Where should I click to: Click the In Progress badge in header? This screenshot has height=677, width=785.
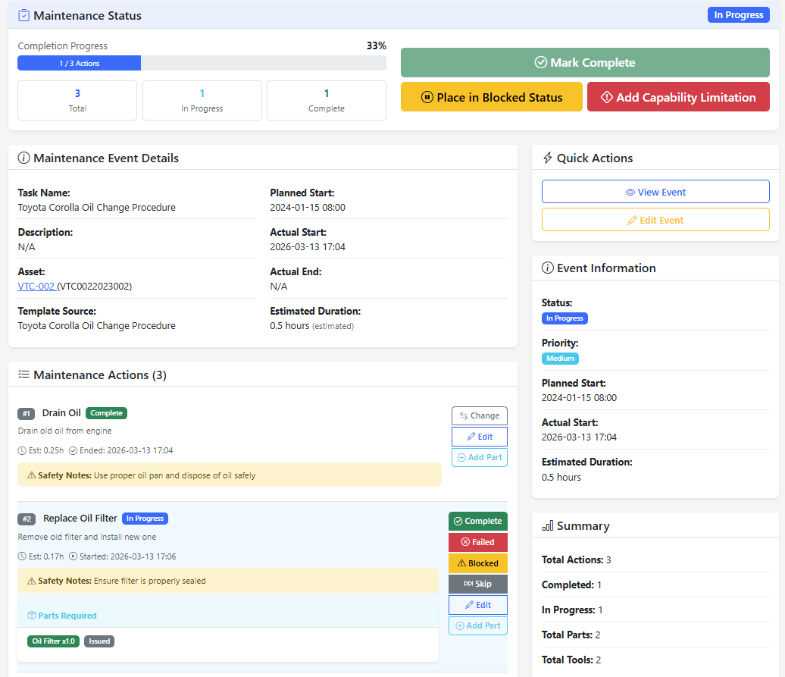(x=739, y=15)
